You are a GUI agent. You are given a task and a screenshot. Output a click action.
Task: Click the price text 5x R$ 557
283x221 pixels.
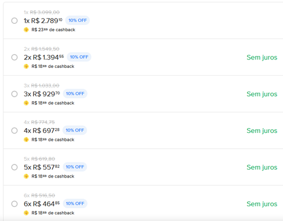42,167
